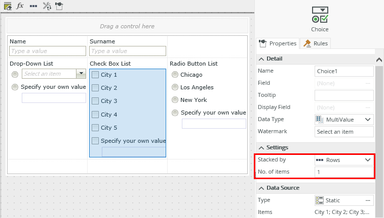The image size is (384, 218).
Task: Click the clear formatting eraser icon
Action: (8, 6)
